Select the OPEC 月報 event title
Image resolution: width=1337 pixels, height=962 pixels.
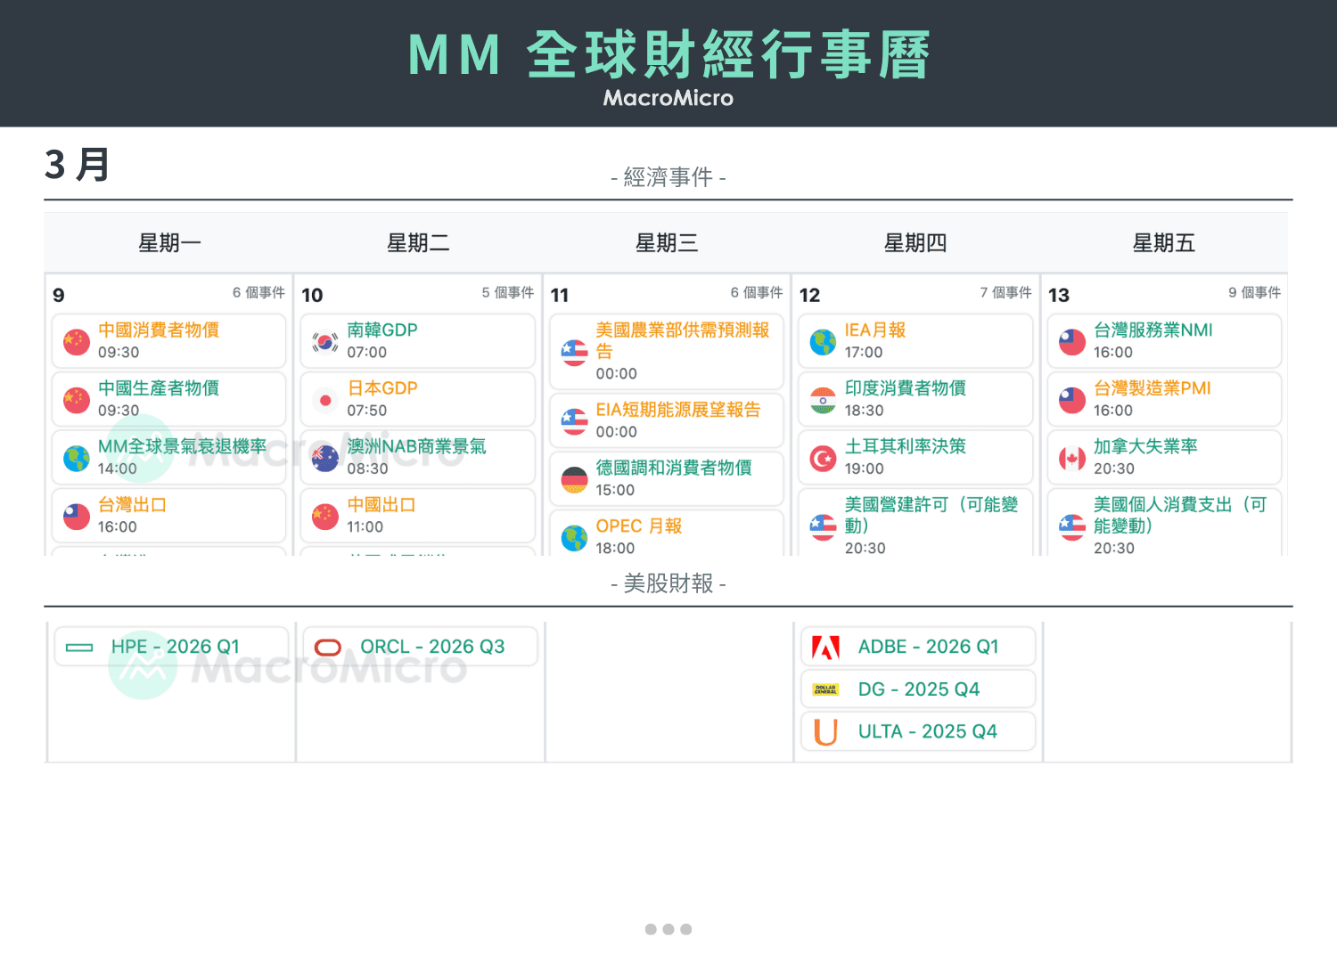coord(639,526)
